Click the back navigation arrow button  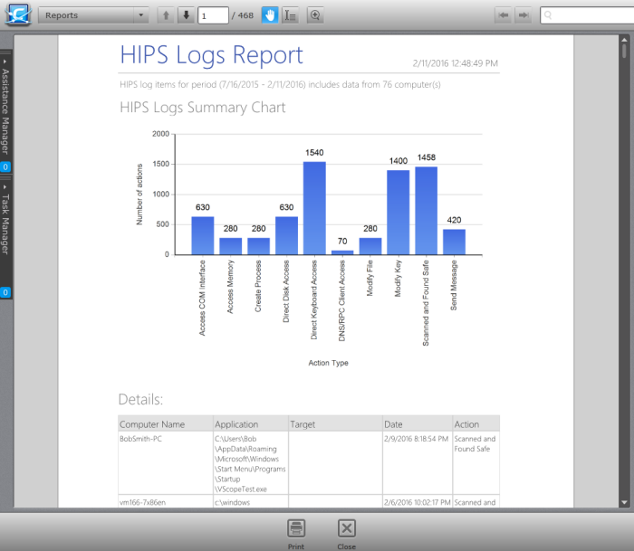(503, 15)
